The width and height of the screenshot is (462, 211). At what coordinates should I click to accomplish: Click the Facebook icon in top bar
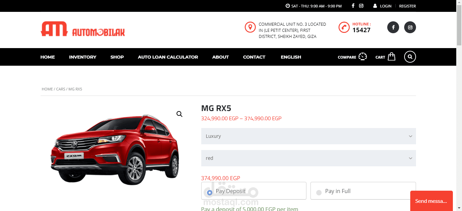(353, 6)
